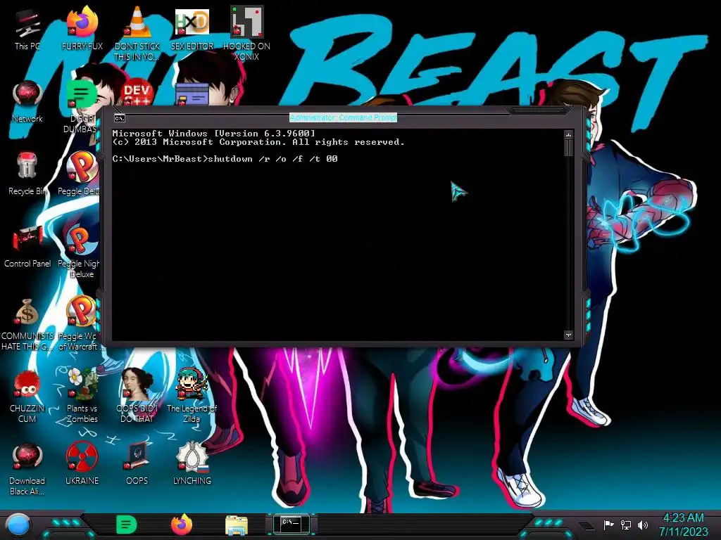Image resolution: width=721 pixels, height=540 pixels.
Task: Click the Microsoft Windows version text line
Action: [214, 133]
